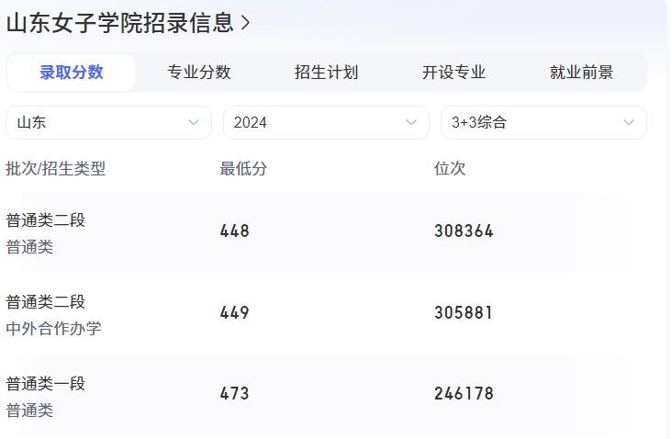The image size is (671, 439).
Task: Select the rank value 305881
Action: 464,312
